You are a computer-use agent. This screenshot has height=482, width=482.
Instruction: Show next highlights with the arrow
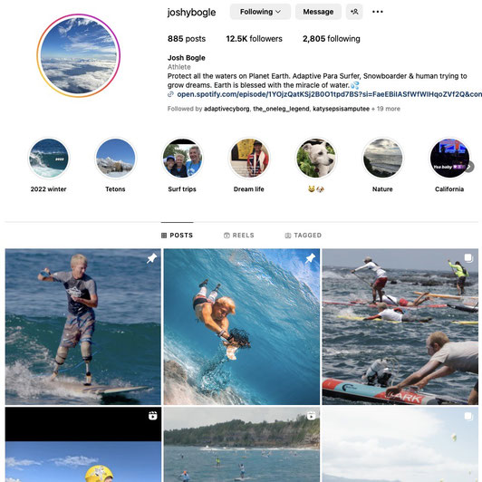tap(469, 167)
